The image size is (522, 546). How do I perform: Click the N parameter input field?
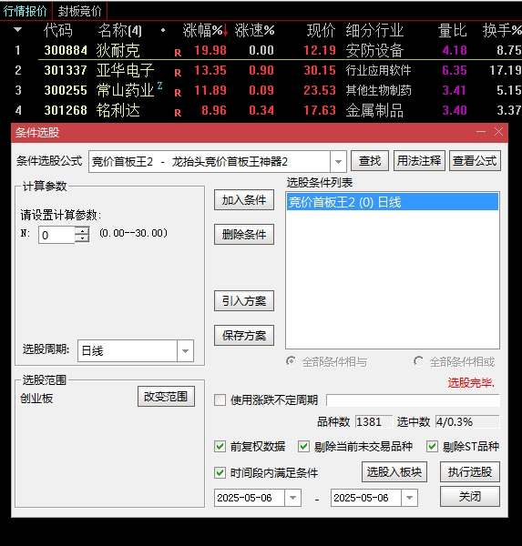pos(56,235)
